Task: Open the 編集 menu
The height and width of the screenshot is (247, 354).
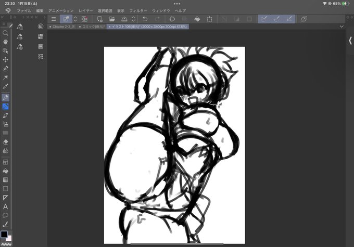Action: [40, 10]
